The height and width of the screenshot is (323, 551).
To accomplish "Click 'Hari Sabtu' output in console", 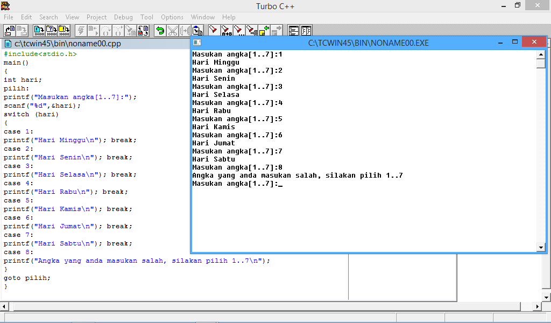I will pyautogui.click(x=214, y=159).
